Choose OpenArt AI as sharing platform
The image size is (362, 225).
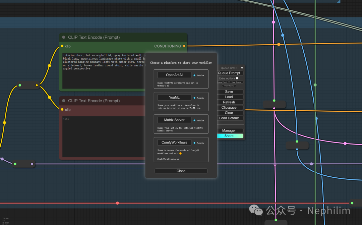click(174, 75)
